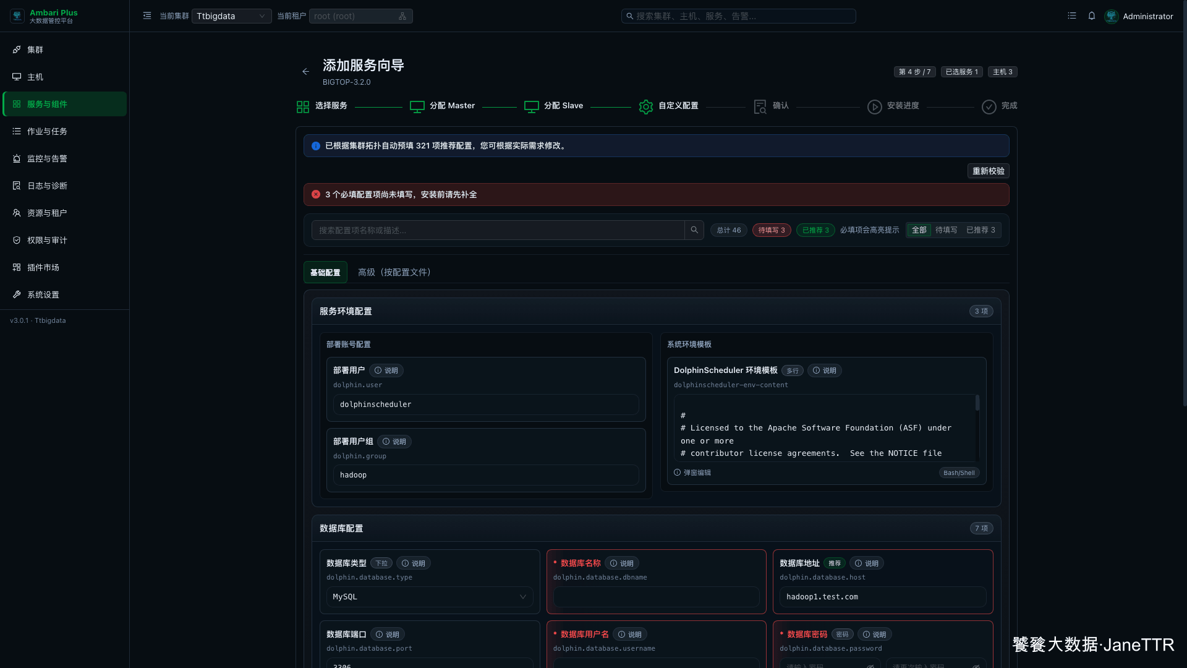Click the green 已推荐 3 tag
The height and width of the screenshot is (668, 1187).
(815, 230)
